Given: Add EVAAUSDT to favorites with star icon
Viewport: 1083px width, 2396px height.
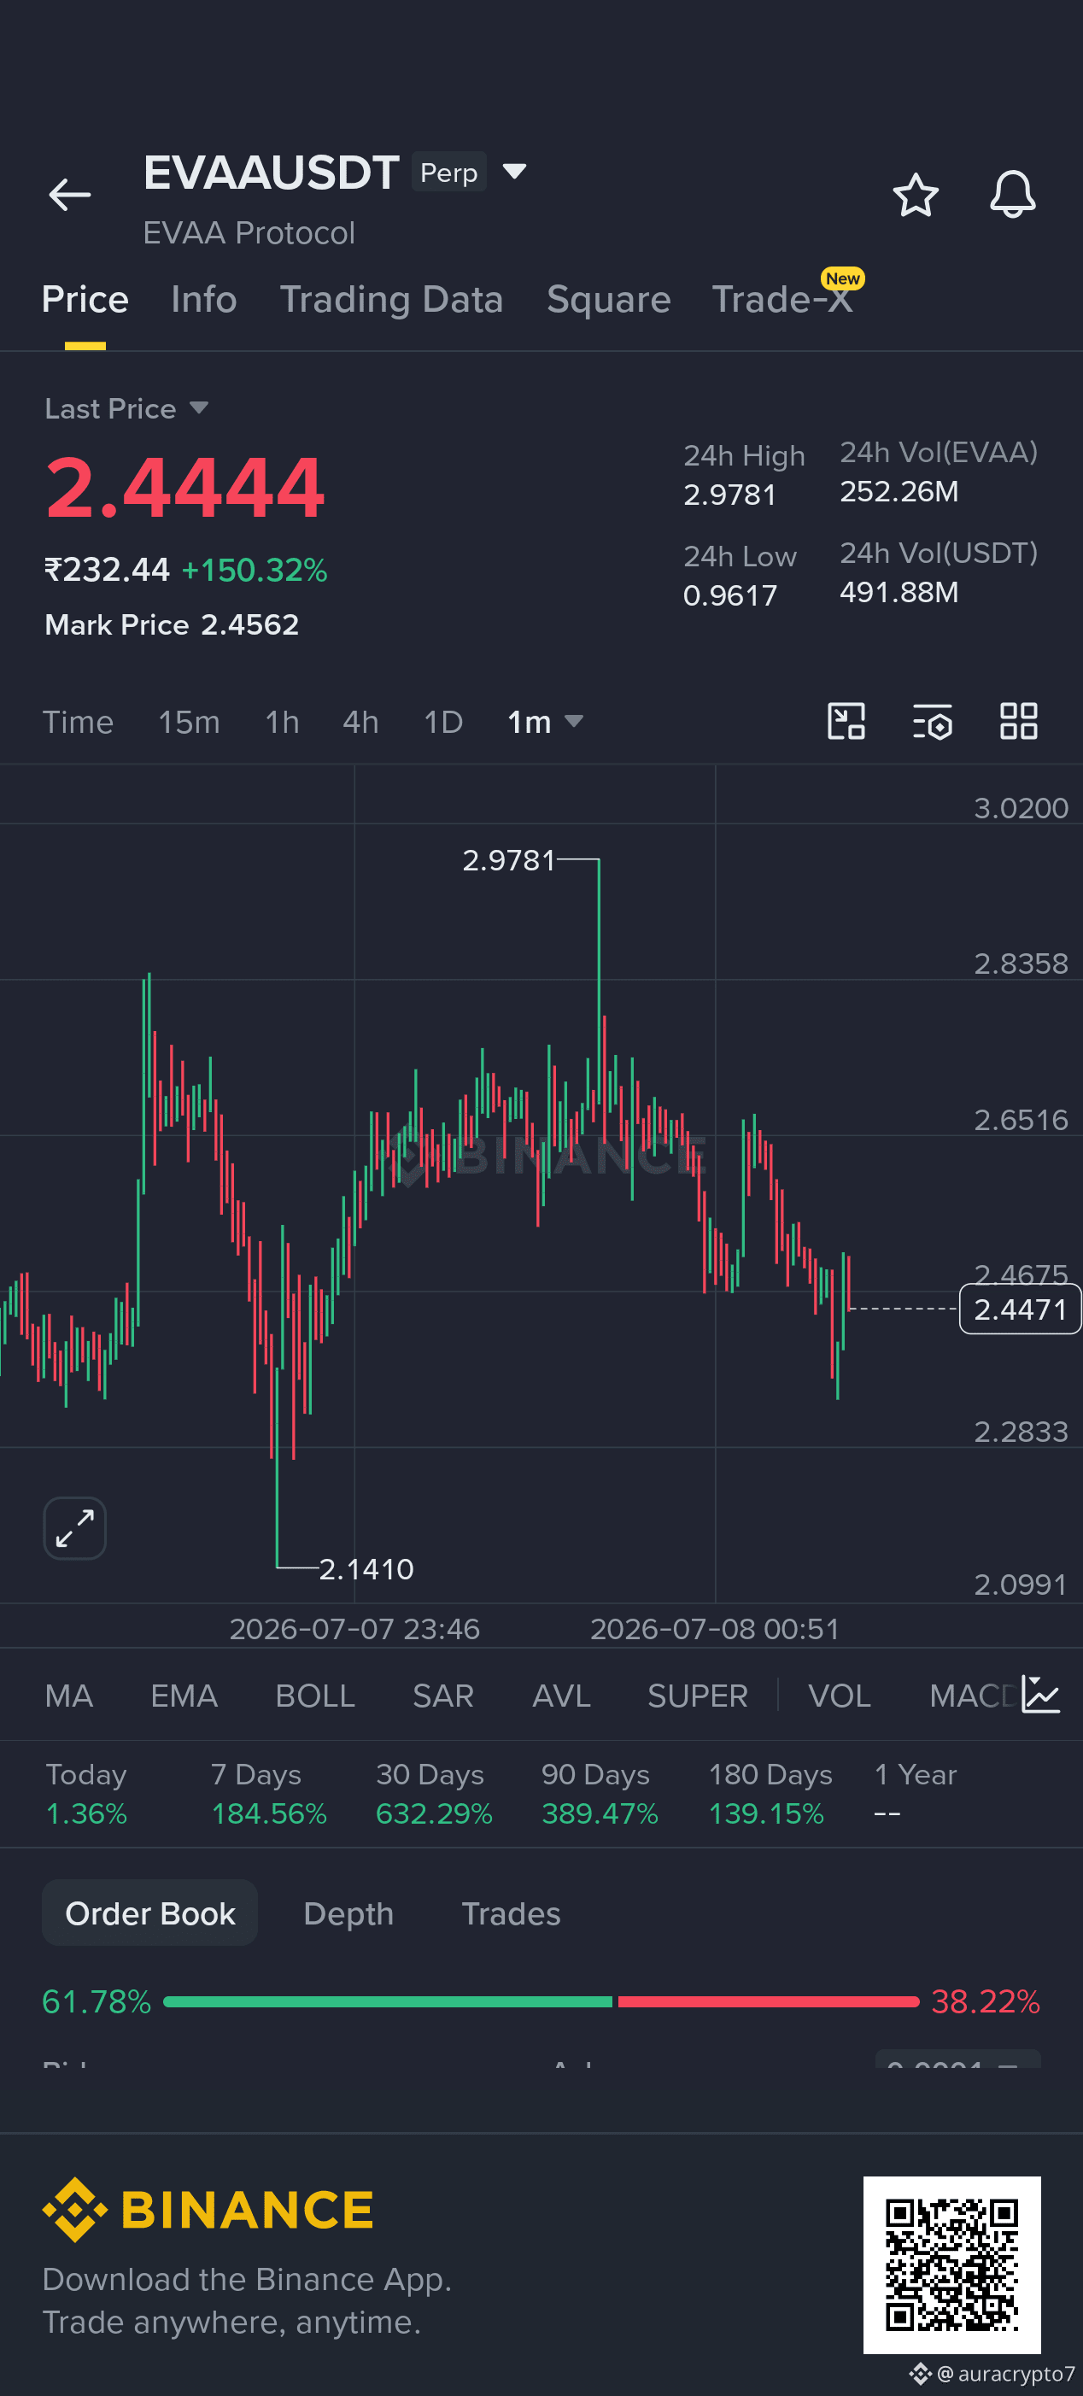Looking at the screenshot, I should coord(916,195).
